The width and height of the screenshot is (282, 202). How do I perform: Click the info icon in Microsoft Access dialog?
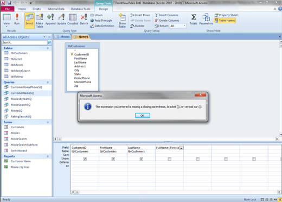coord(88,106)
